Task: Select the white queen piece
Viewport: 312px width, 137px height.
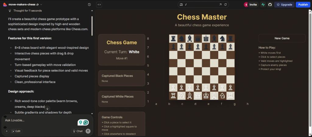Action: [x=197, y=96]
